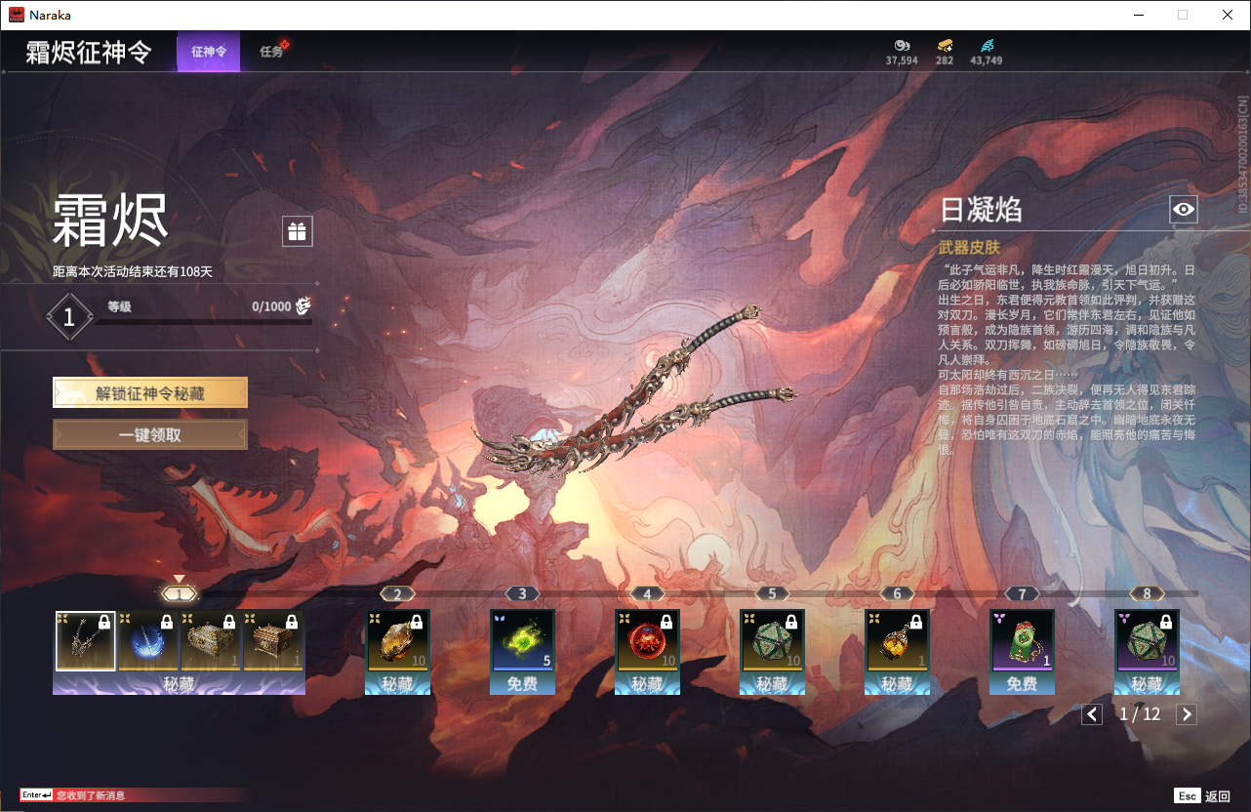Close the Naraka window
The width and height of the screenshot is (1251, 812).
[1228, 15]
